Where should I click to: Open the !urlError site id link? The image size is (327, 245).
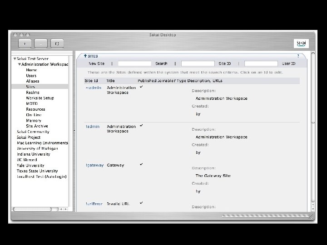click(x=94, y=204)
